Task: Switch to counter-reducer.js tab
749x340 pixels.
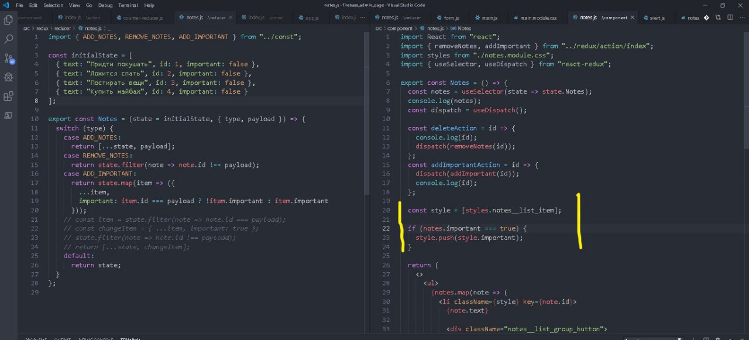Action: [x=142, y=18]
